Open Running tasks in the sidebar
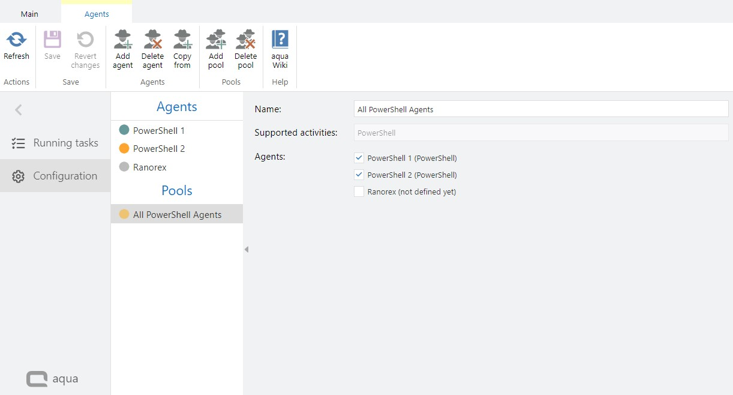This screenshot has width=733, height=395. 55,143
